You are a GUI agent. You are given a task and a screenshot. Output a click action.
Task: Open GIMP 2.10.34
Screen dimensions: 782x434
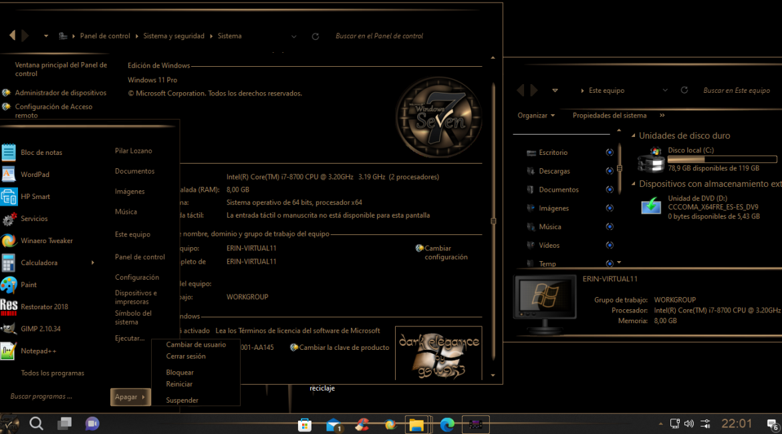pos(40,329)
